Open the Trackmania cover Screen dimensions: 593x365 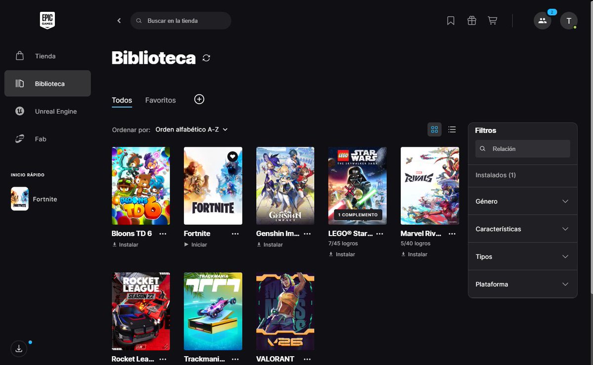pos(213,311)
